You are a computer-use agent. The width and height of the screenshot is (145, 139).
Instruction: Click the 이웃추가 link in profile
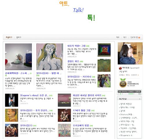[x=134, y=75]
